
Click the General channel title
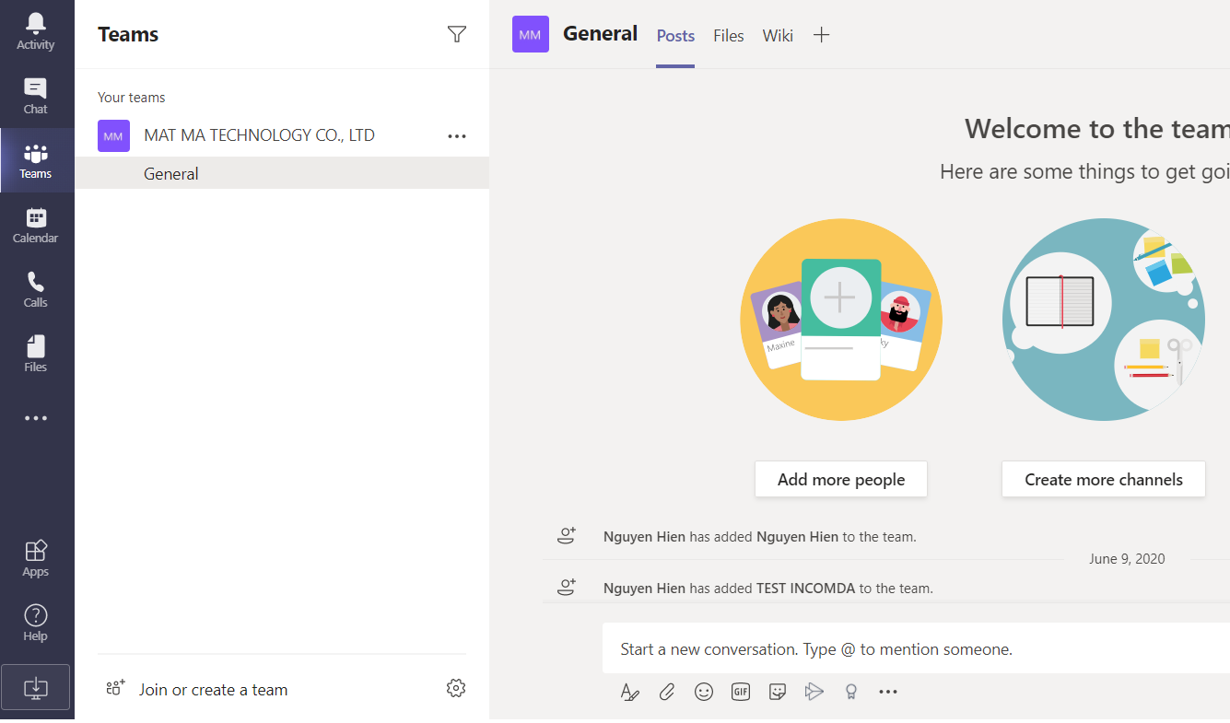tap(601, 34)
